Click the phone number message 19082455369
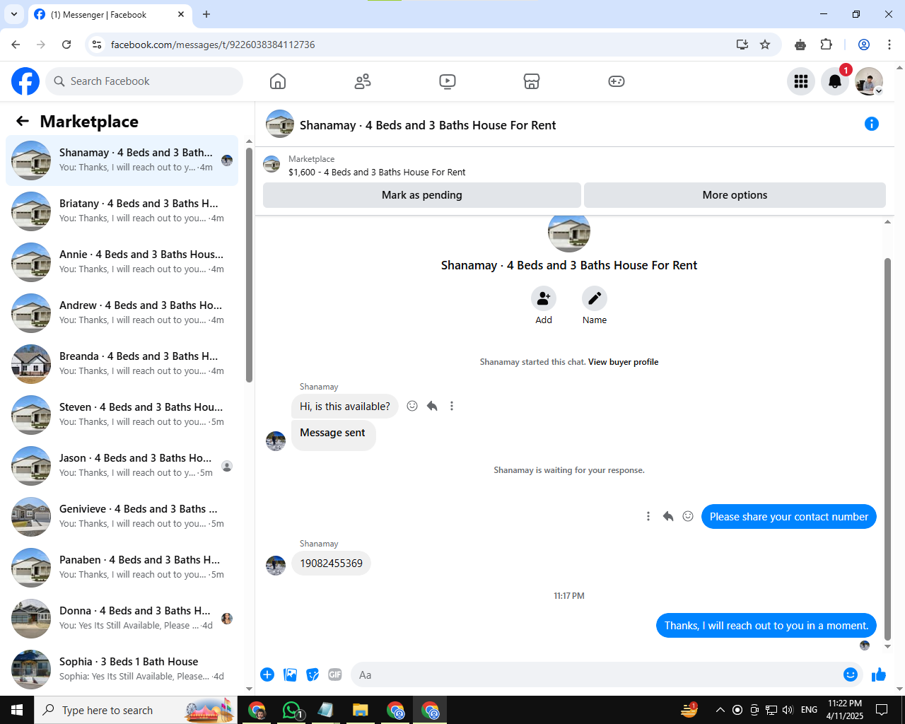This screenshot has height=724, width=905. (331, 564)
